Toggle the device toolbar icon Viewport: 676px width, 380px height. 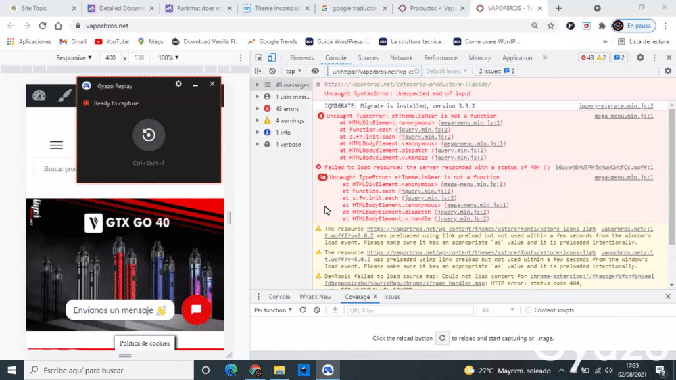(x=272, y=57)
